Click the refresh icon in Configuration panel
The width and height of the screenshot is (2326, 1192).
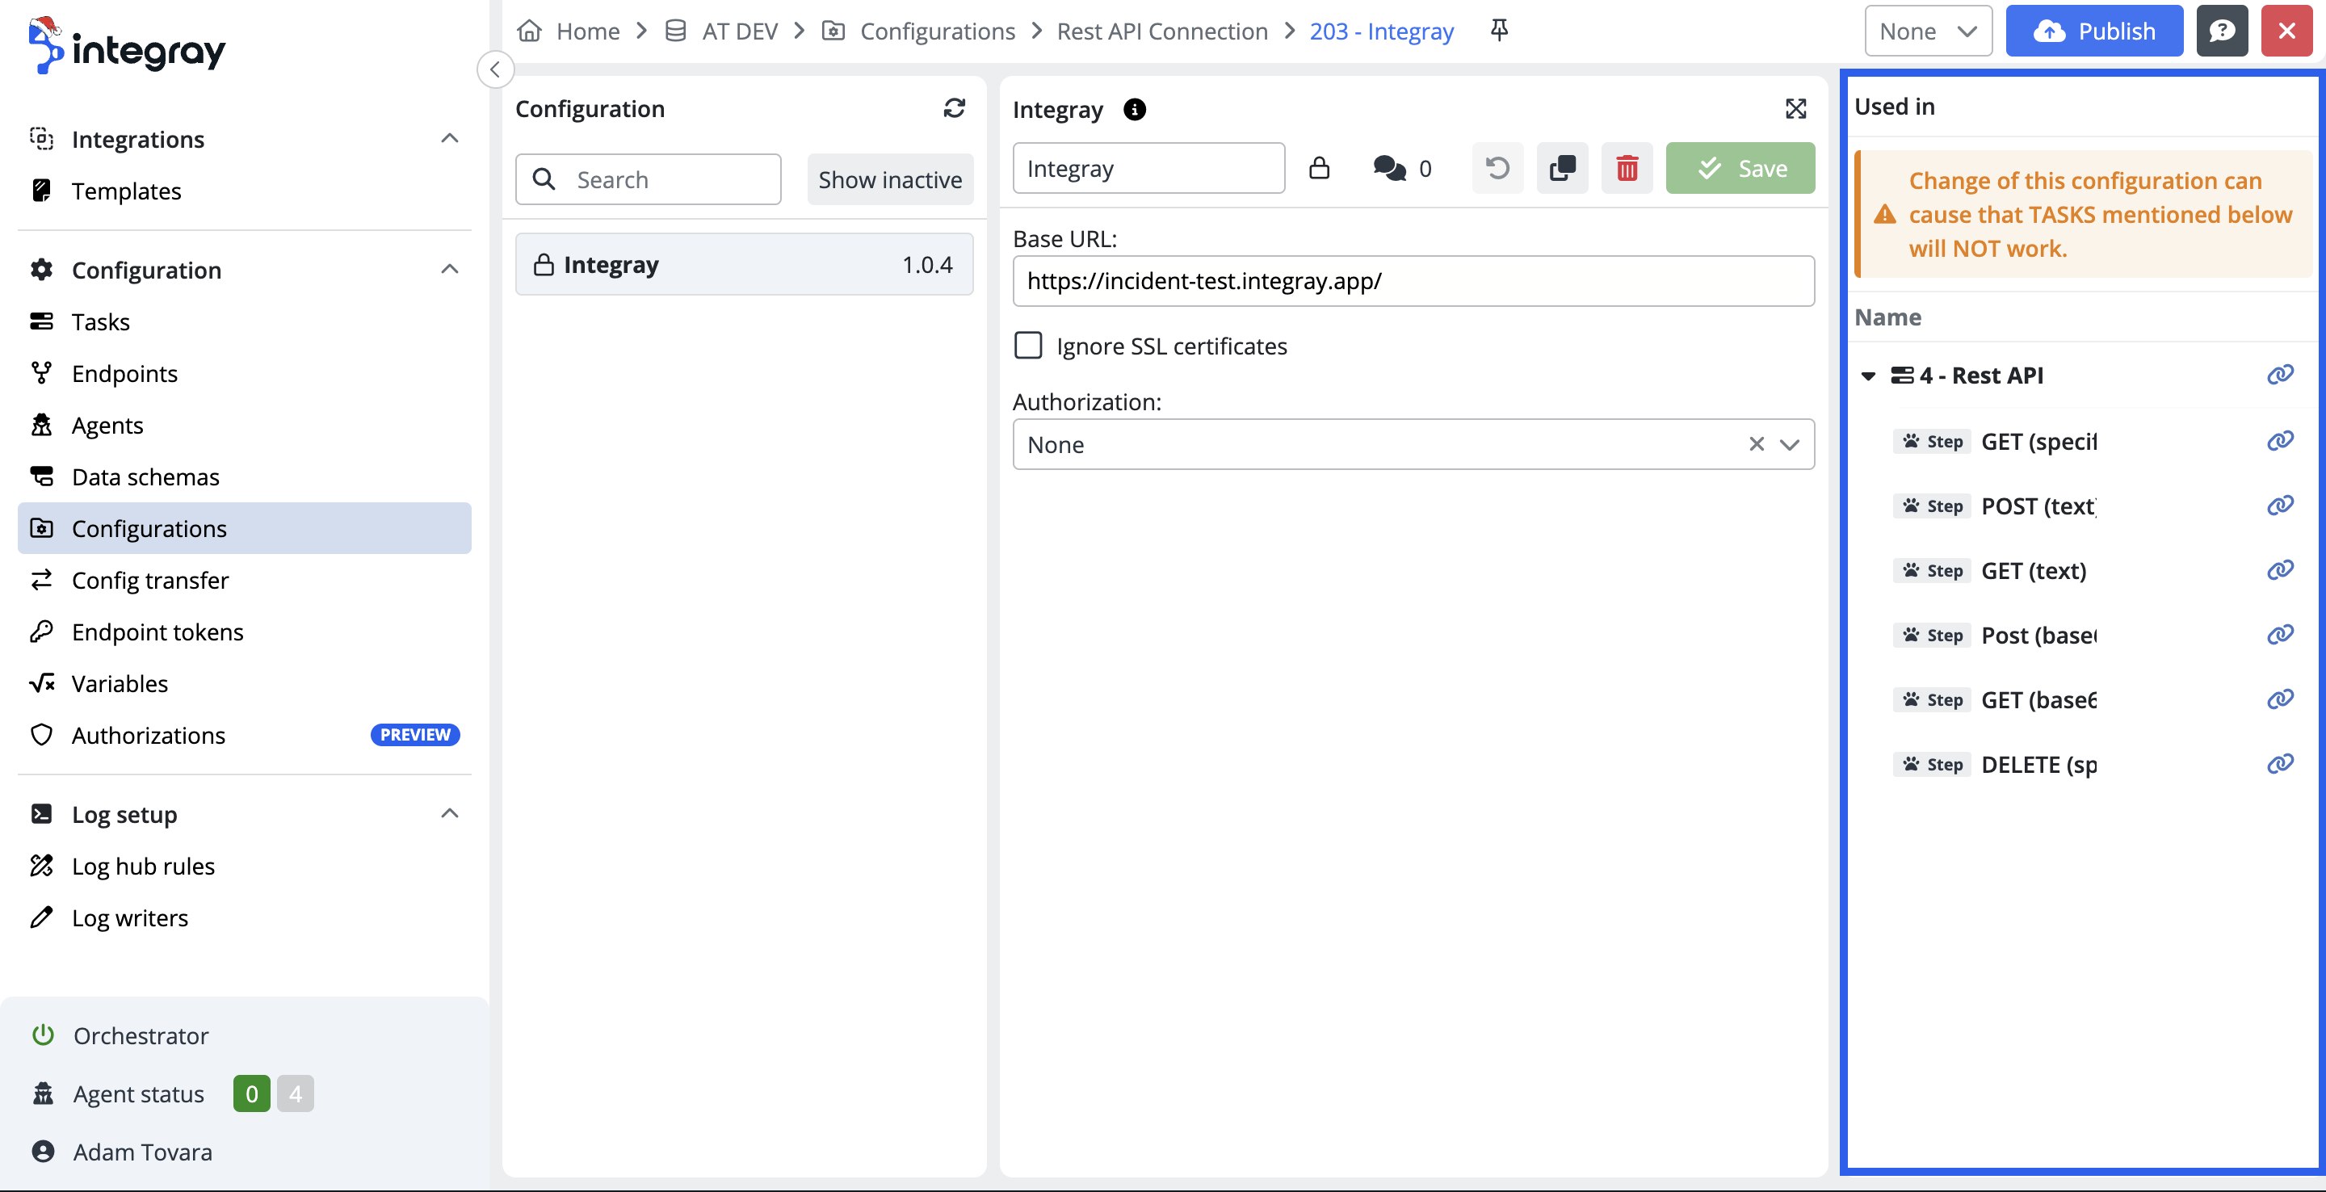955,108
